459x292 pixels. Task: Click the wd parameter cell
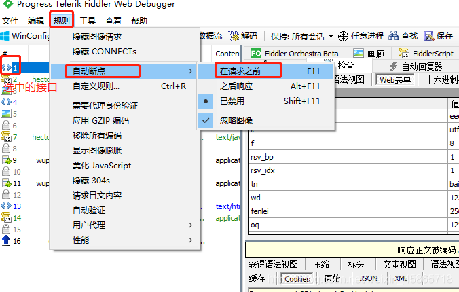coord(348,198)
